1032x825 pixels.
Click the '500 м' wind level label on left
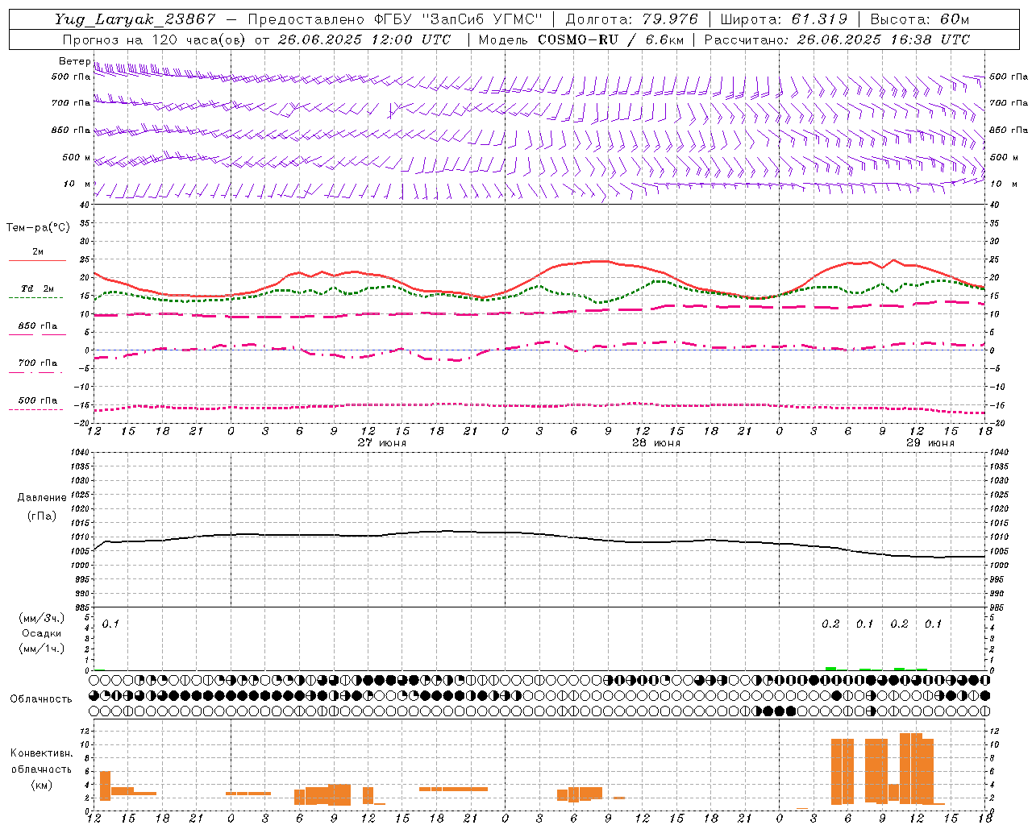pyautogui.click(x=77, y=157)
